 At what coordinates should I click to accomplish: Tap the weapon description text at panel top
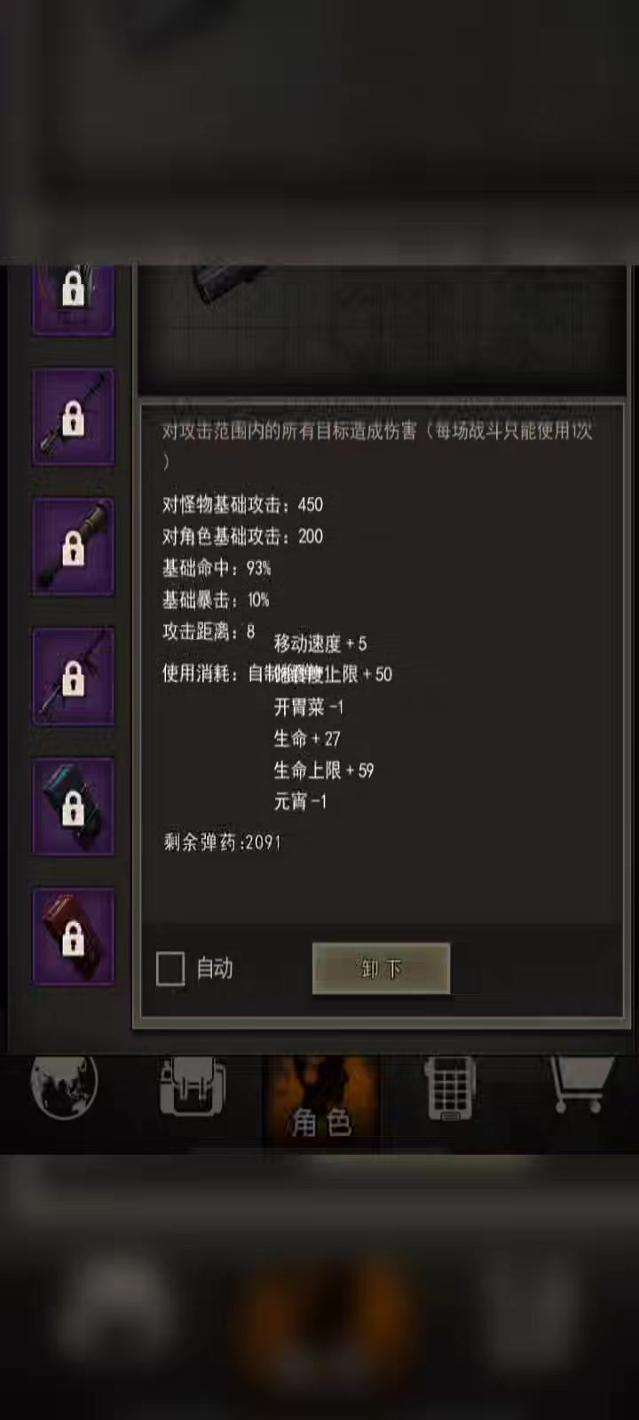(x=377, y=446)
